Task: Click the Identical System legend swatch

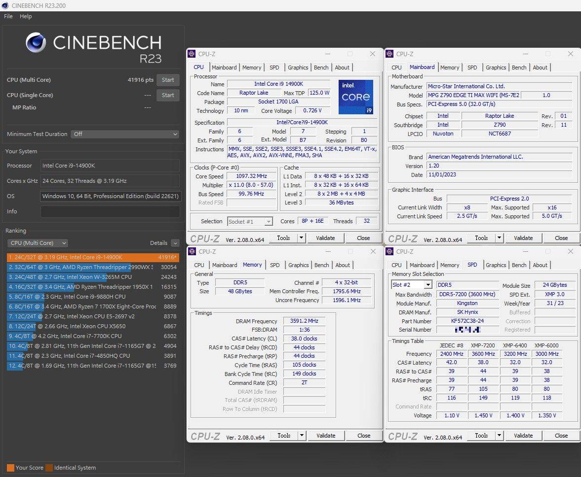Action: point(49,468)
